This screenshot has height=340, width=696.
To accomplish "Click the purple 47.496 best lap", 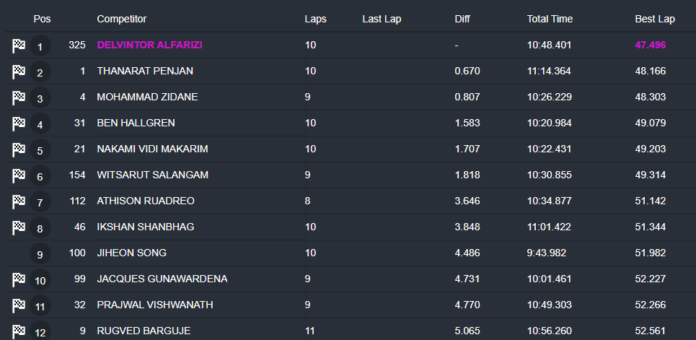I will click(650, 45).
